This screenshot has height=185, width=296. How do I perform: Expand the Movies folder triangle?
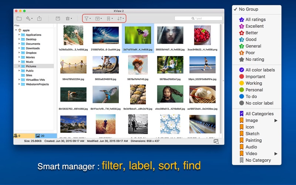point(19,57)
